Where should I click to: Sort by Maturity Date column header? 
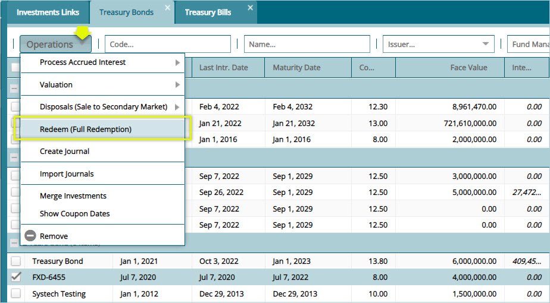pyautogui.click(x=308, y=68)
